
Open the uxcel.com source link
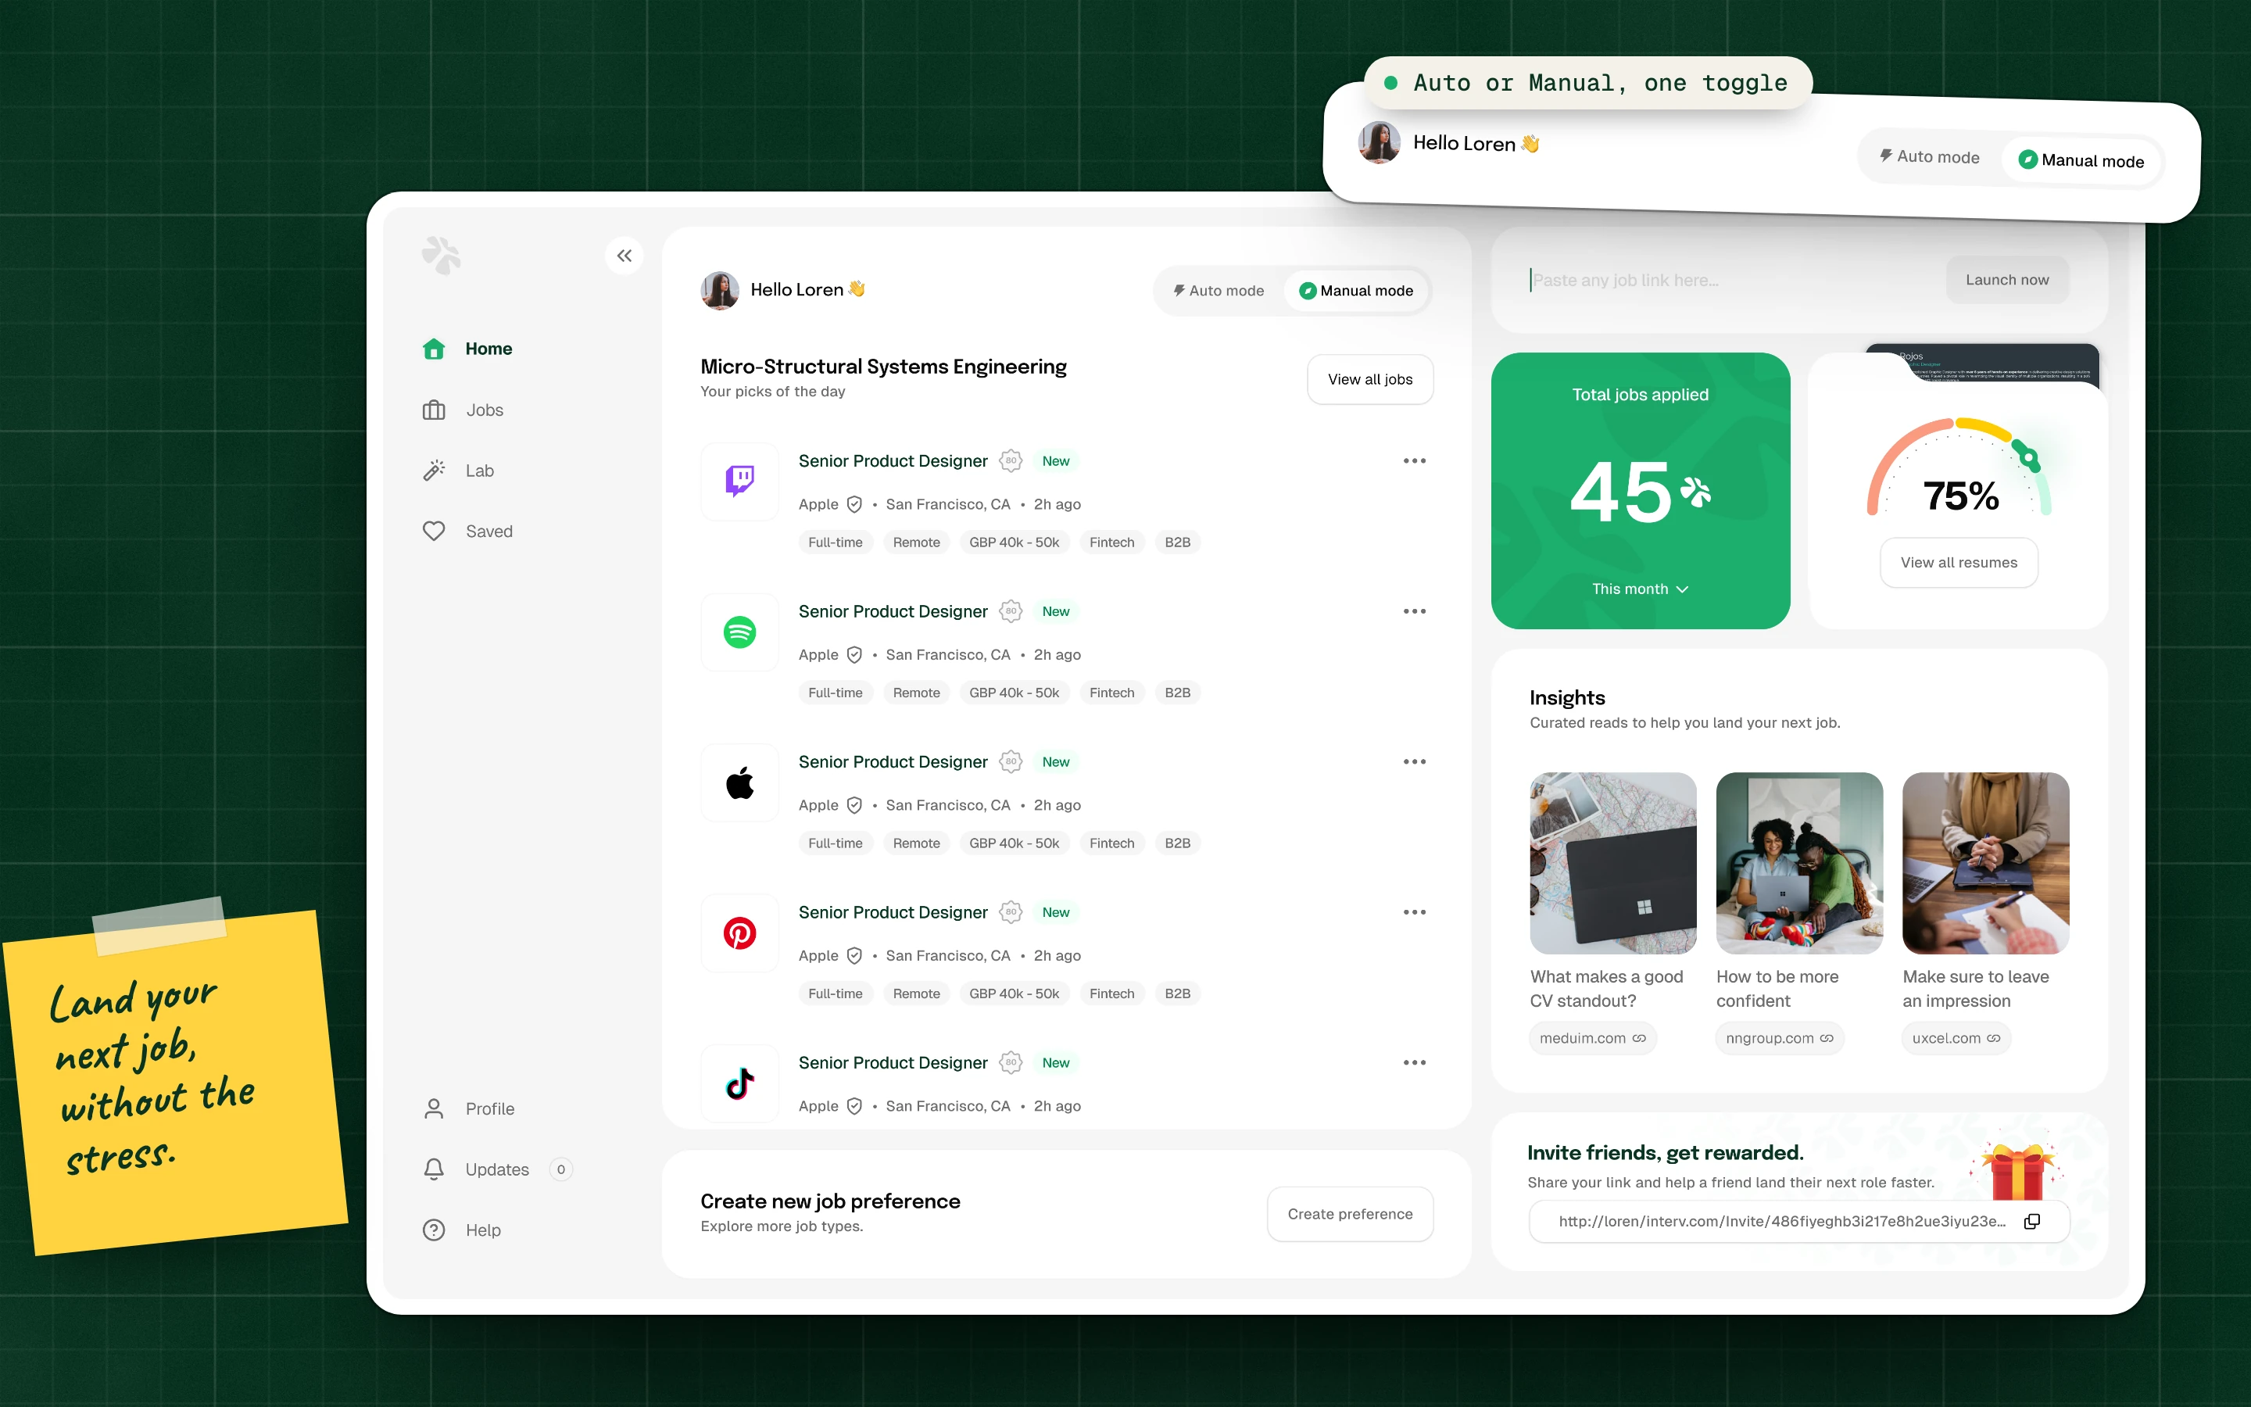(1956, 1039)
